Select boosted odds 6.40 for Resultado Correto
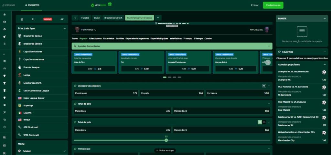The image size is (331, 155). [142, 69]
